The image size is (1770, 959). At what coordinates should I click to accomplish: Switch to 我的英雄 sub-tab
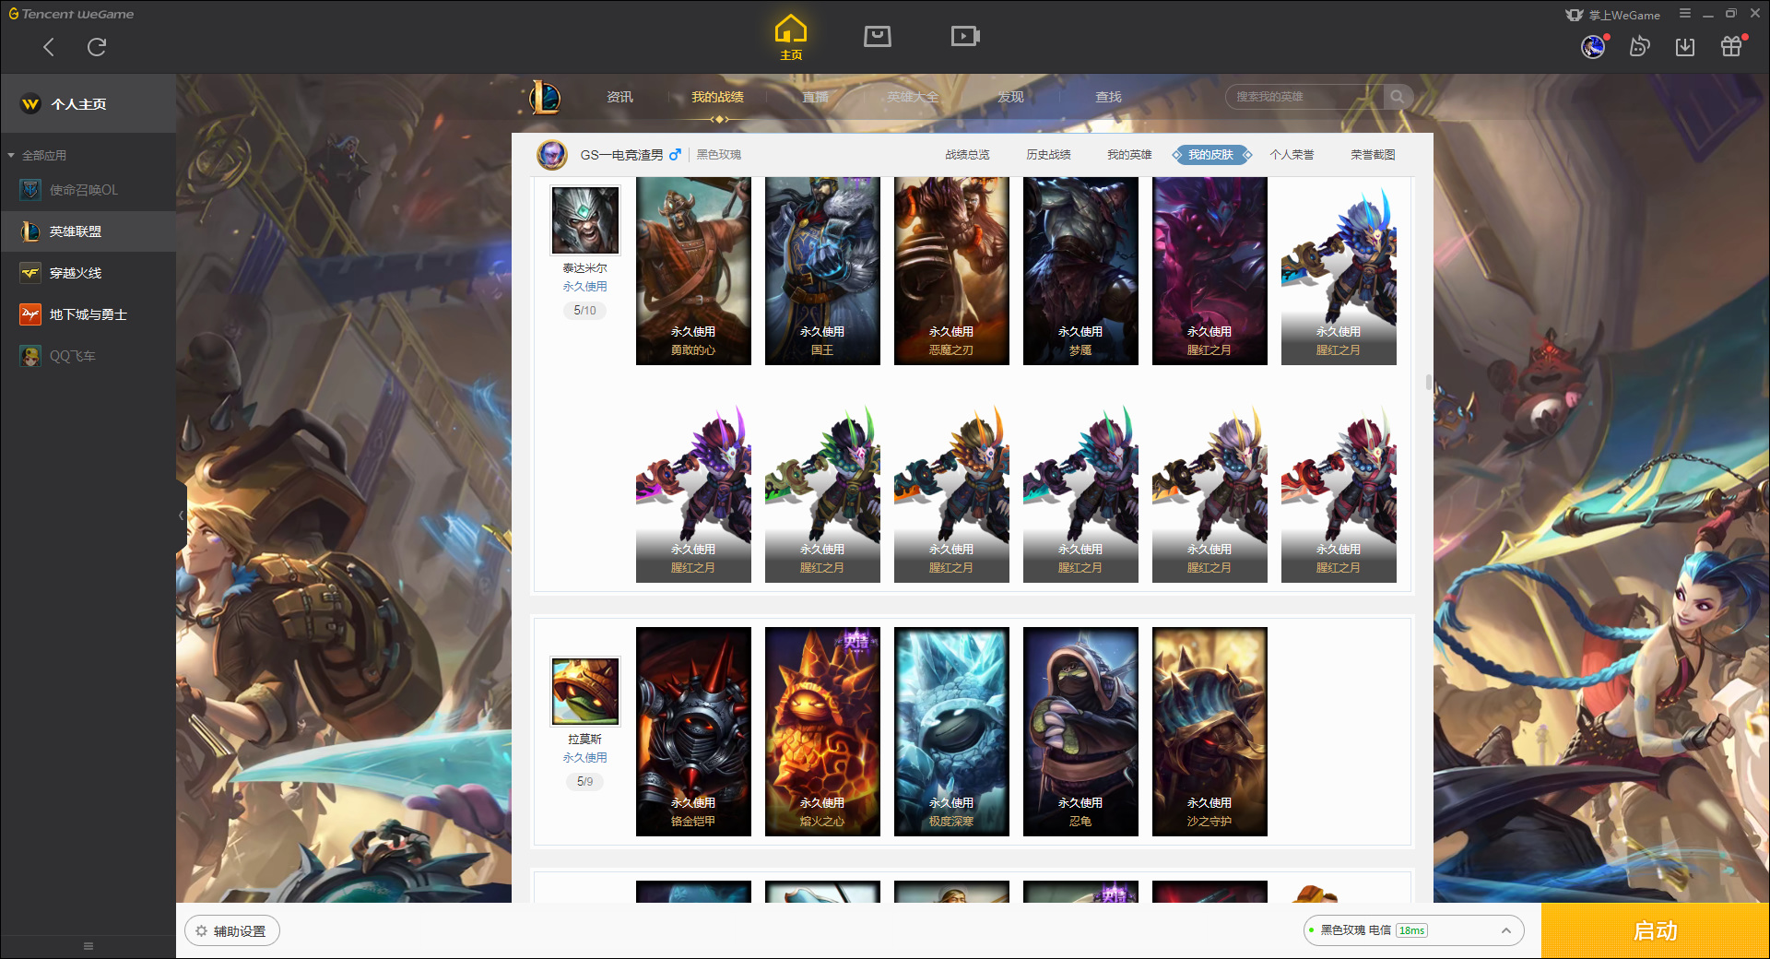point(1129,155)
